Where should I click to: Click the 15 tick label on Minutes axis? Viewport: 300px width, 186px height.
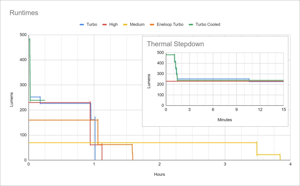click(x=283, y=110)
